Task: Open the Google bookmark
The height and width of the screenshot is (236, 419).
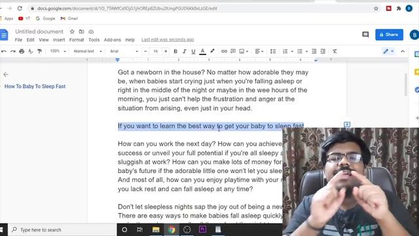Action: pos(45,18)
